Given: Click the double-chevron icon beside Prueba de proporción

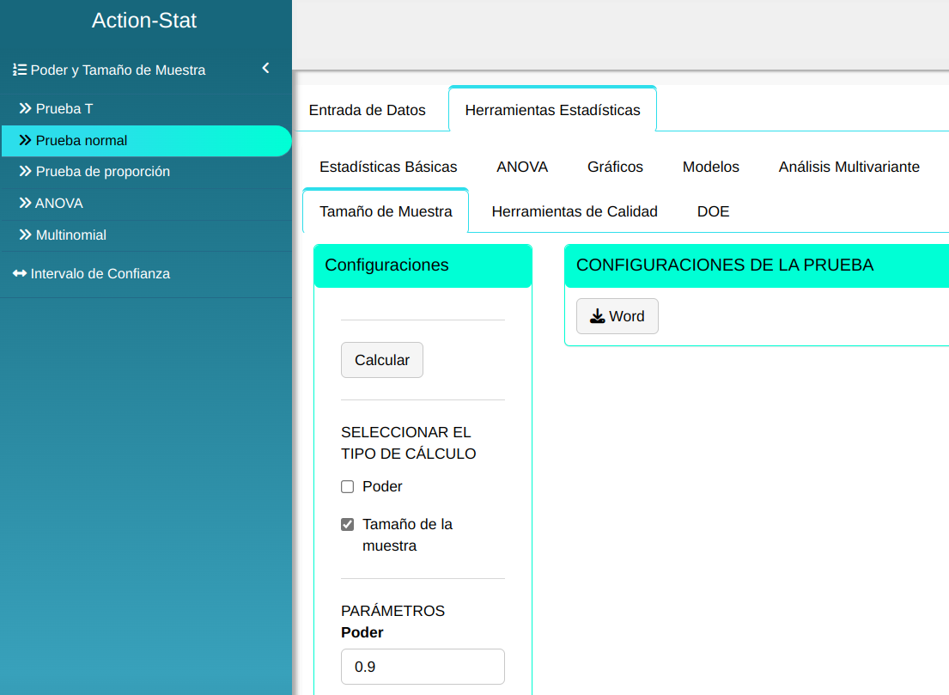Looking at the screenshot, I should coord(25,172).
